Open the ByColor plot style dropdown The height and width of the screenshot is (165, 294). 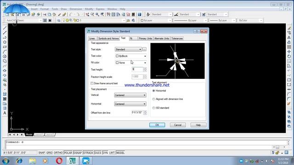point(250,20)
